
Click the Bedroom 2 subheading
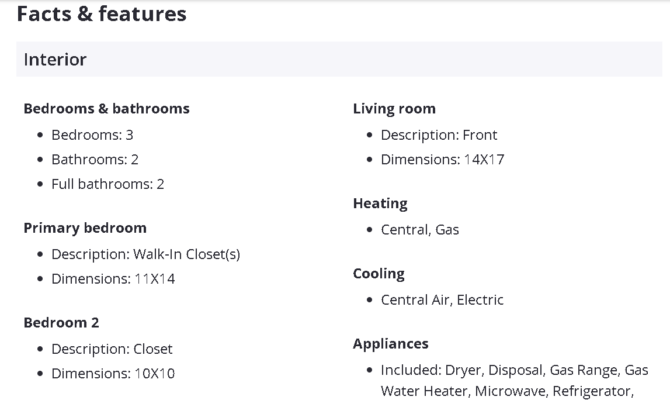point(61,323)
